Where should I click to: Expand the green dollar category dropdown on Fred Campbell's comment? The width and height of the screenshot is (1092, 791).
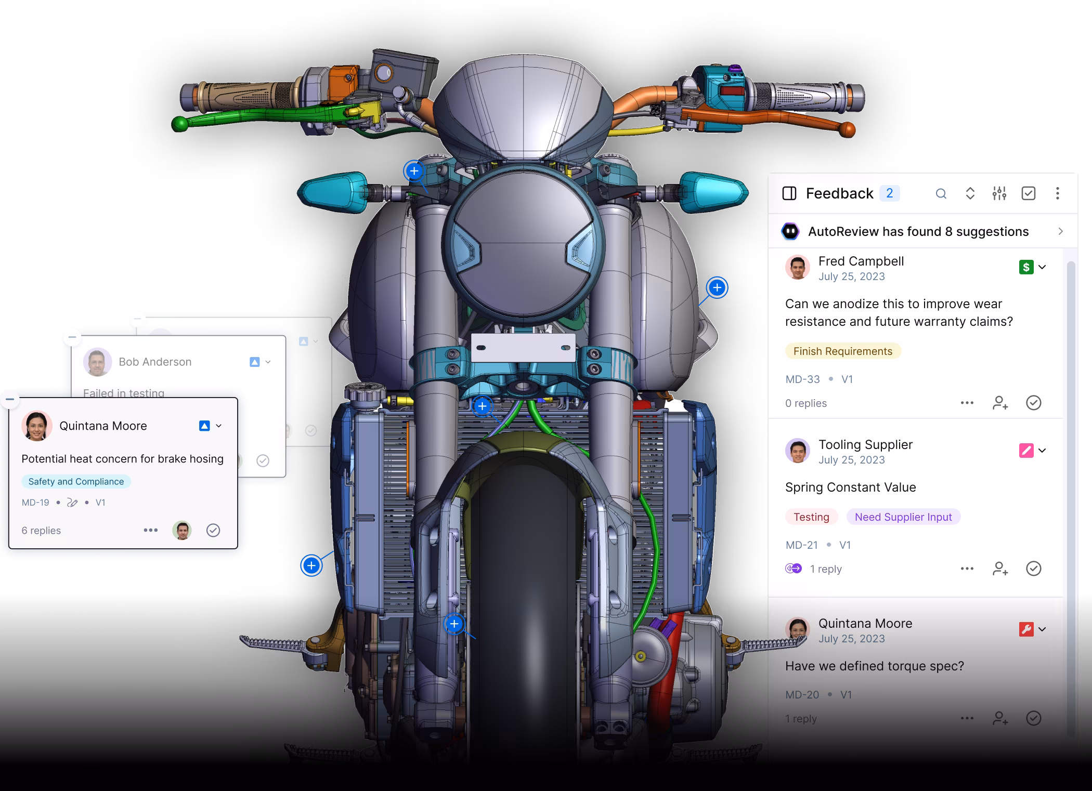[1042, 267]
